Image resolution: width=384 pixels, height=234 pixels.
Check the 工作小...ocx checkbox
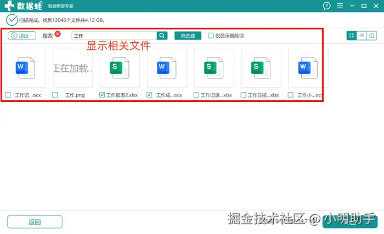(x=290, y=95)
